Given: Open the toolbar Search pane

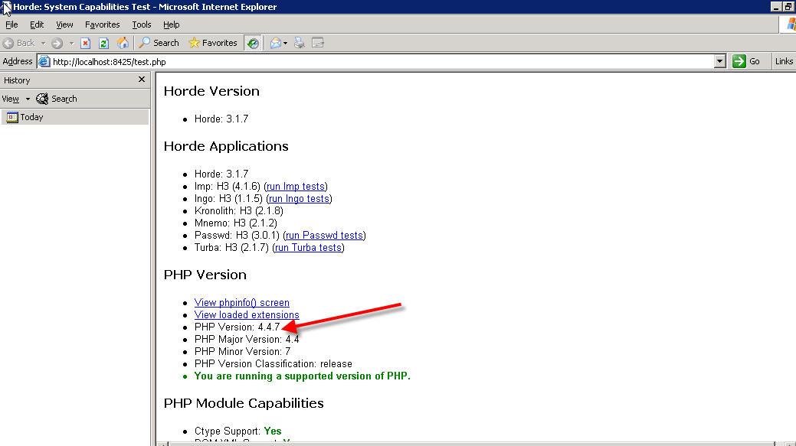Looking at the screenshot, I should pos(159,43).
